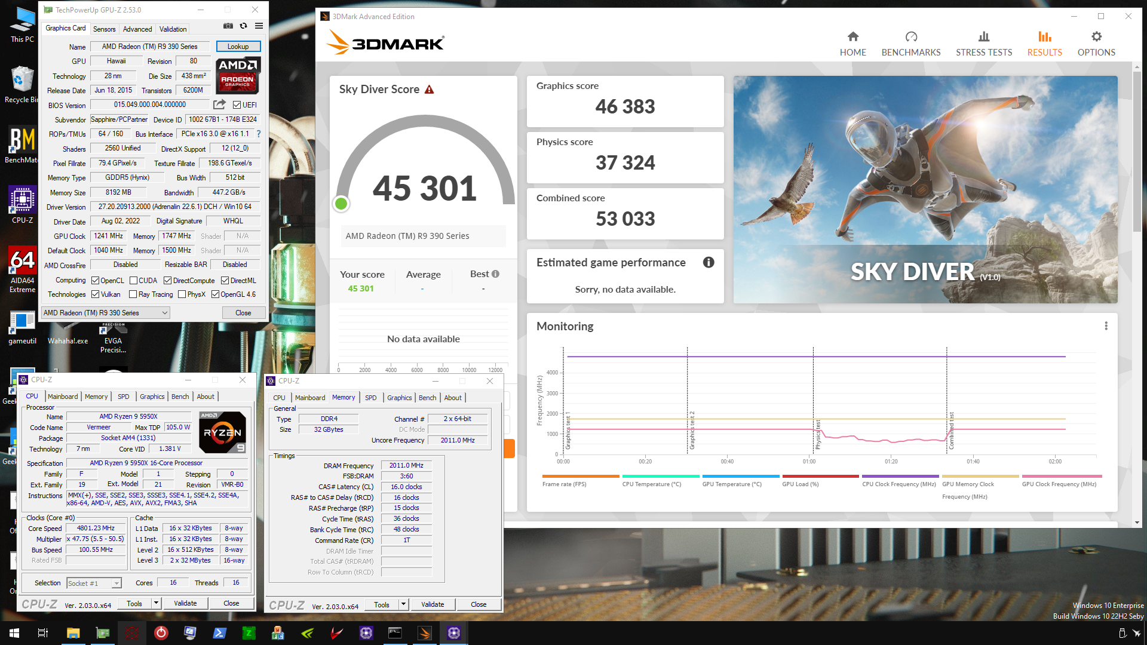Click the BIOS export share icon in GPU-Z

(x=219, y=105)
